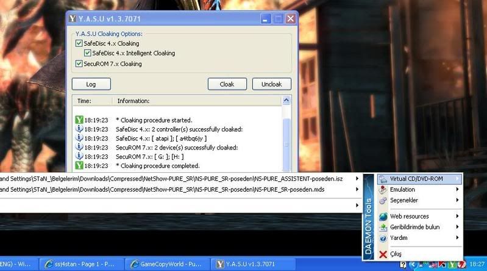Uncheck SafeDisc 4.x Cloaking
487x271 pixels.
(79, 43)
